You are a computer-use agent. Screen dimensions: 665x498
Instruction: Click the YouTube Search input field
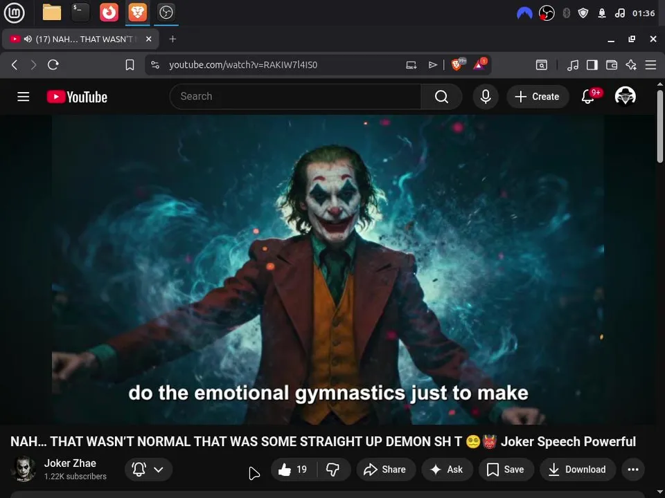[296, 97]
